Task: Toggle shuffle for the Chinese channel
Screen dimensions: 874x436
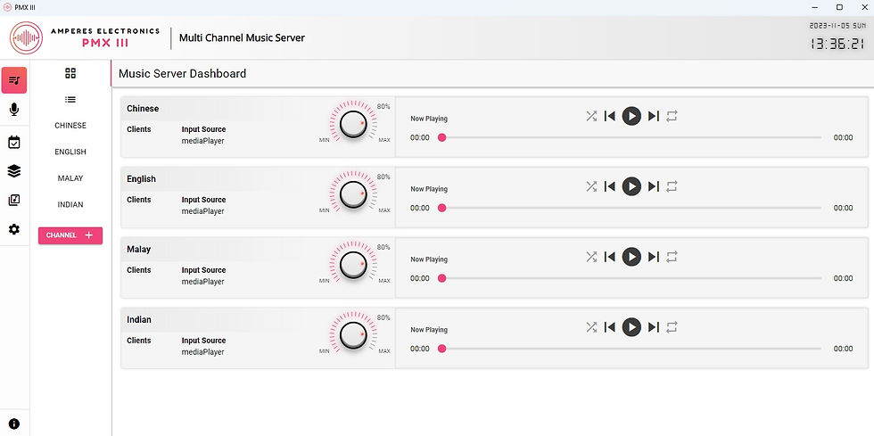Action: point(591,116)
